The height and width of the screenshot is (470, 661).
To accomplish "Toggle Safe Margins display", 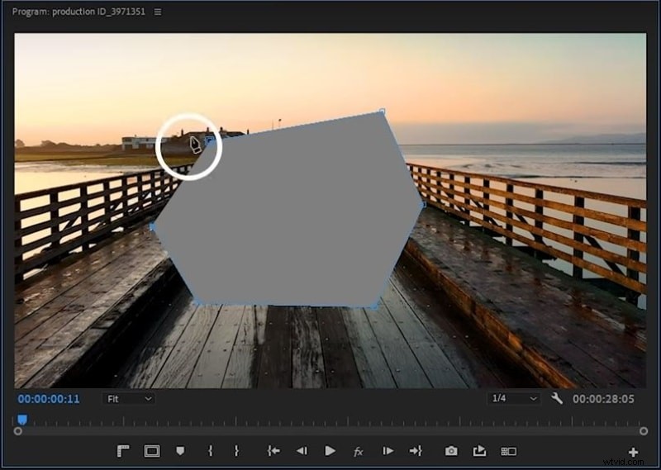I will [x=152, y=451].
